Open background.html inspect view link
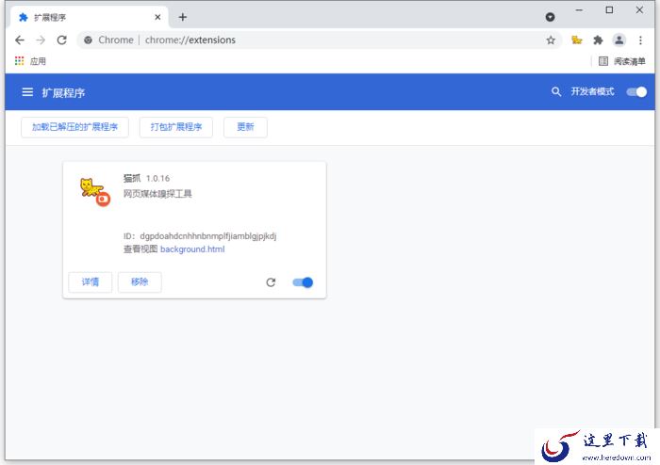This screenshot has width=660, height=465. (192, 249)
